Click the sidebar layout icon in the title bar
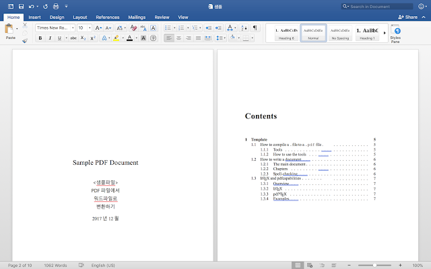Viewport: 431px width, 269px height. (x=11, y=6)
